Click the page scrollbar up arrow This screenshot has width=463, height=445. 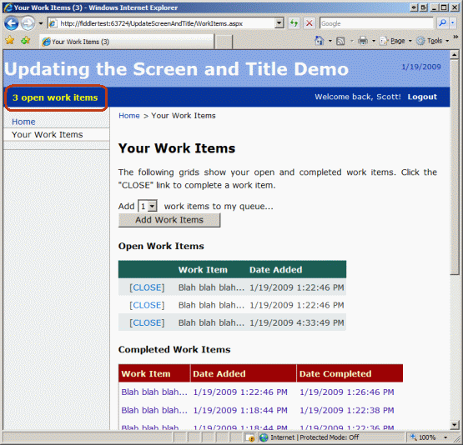pos(455,54)
